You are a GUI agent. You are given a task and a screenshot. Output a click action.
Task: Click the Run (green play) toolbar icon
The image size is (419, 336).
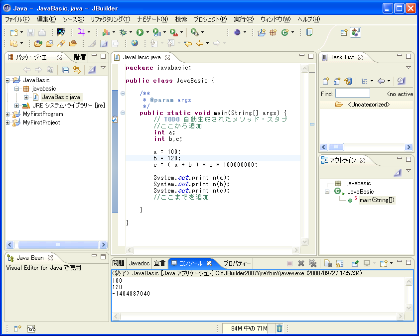pyautogui.click(x=140, y=32)
